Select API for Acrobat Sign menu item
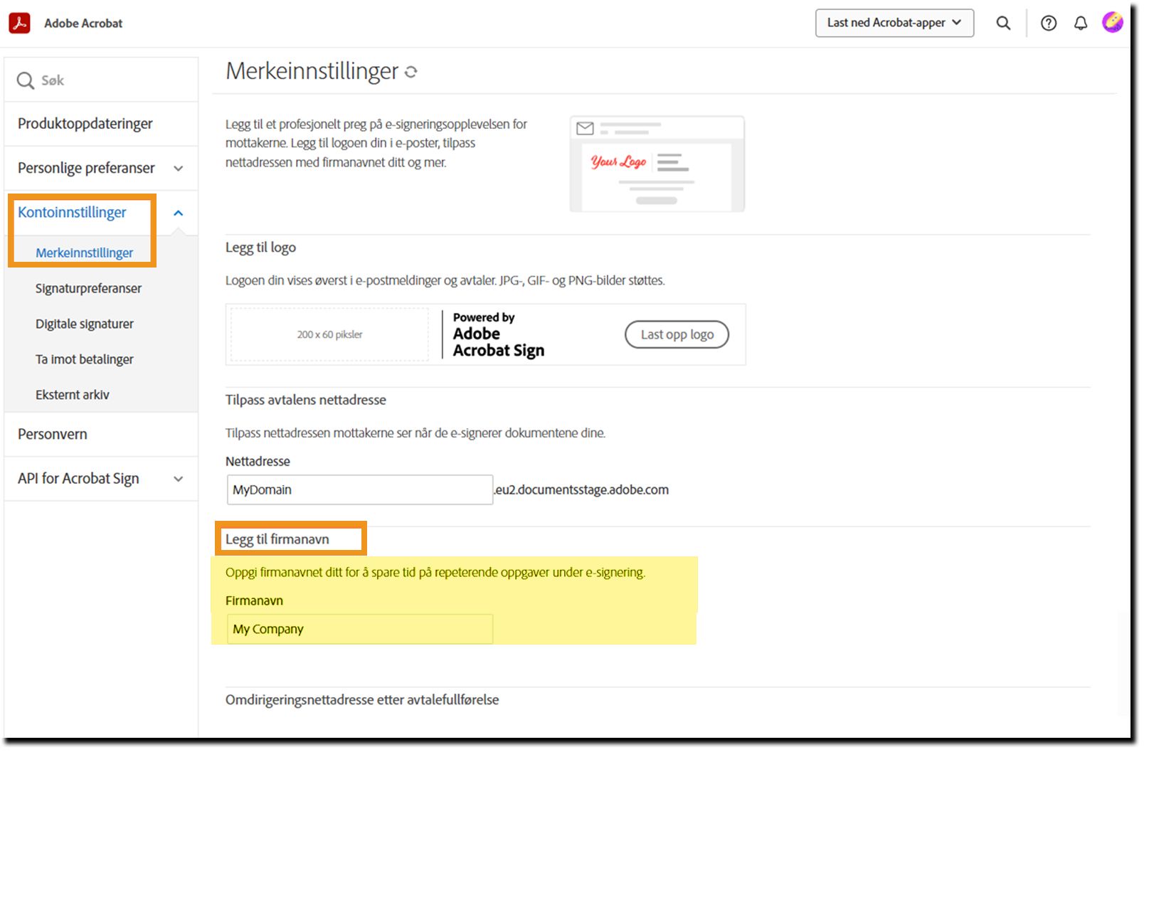 click(78, 479)
